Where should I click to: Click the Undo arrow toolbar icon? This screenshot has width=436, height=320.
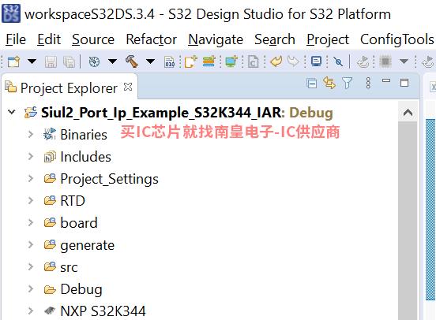coord(276,61)
